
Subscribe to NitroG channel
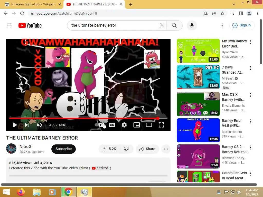(x=63, y=149)
